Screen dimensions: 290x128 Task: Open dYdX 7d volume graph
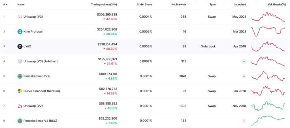tap(268, 47)
